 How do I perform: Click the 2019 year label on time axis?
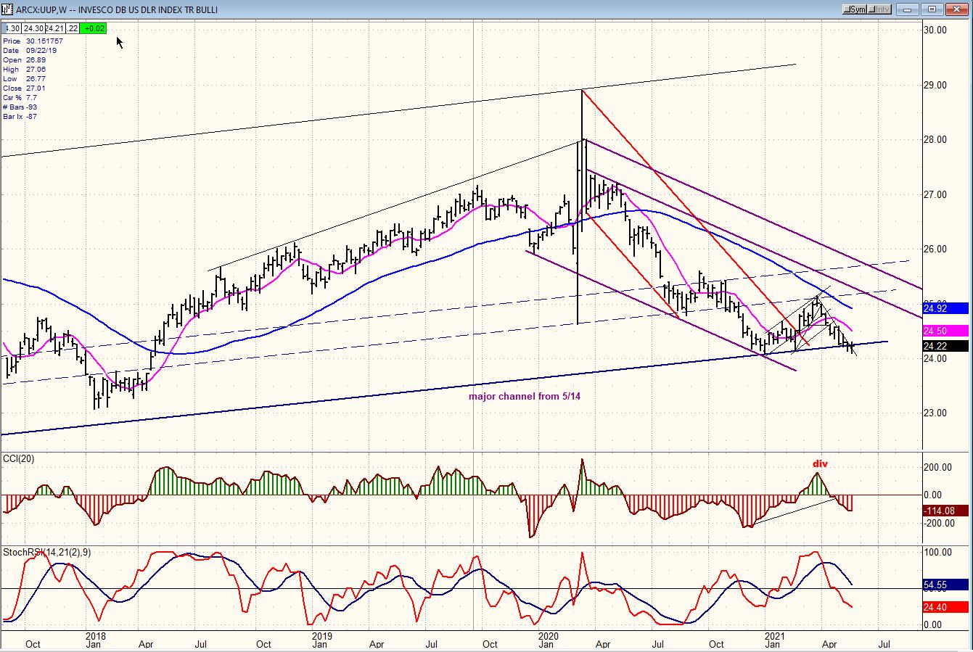[321, 635]
